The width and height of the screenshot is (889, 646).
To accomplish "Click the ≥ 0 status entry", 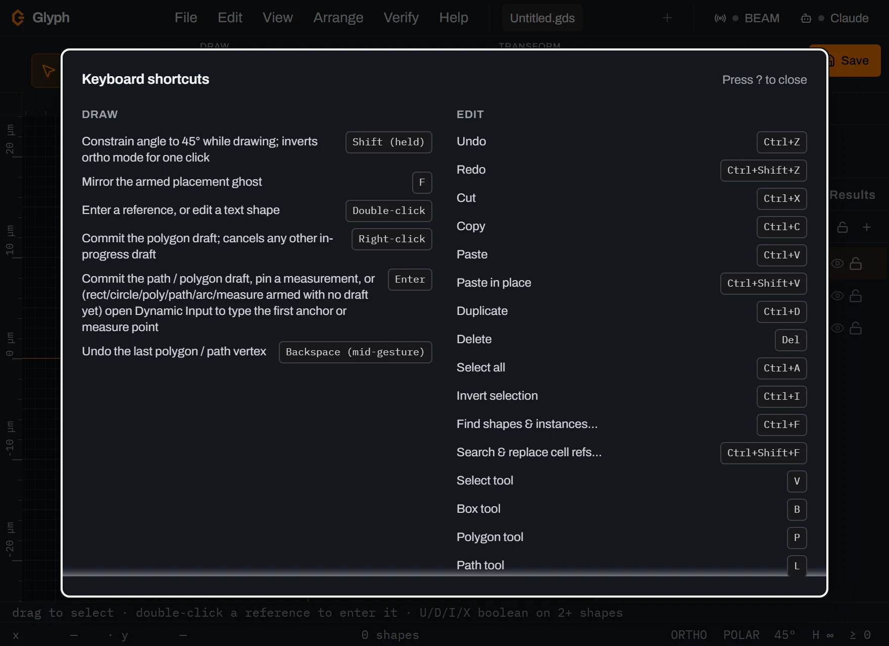I will coord(860,635).
